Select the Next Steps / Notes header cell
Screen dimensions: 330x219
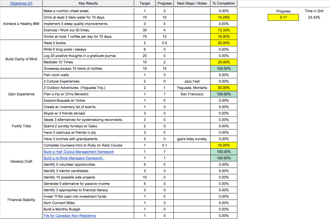[x=192, y=3]
